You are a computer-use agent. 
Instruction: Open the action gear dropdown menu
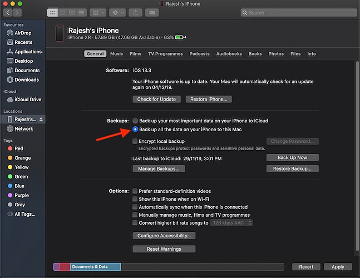(118, 12)
